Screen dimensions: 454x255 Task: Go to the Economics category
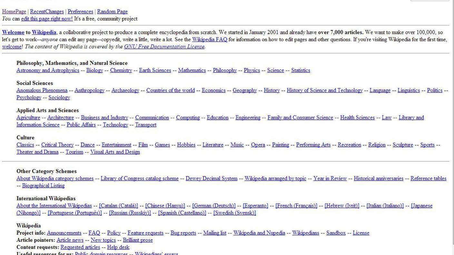pyautogui.click(x=213, y=90)
